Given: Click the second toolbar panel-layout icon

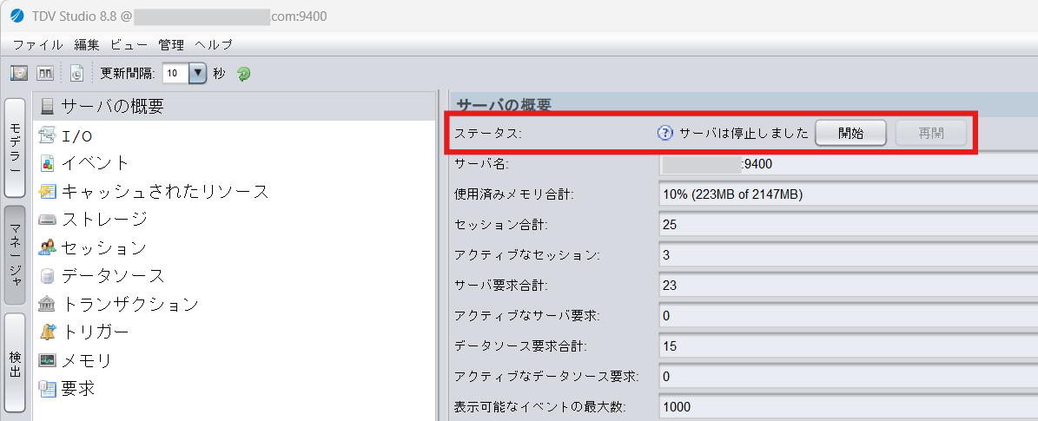Looking at the screenshot, I should [44, 74].
